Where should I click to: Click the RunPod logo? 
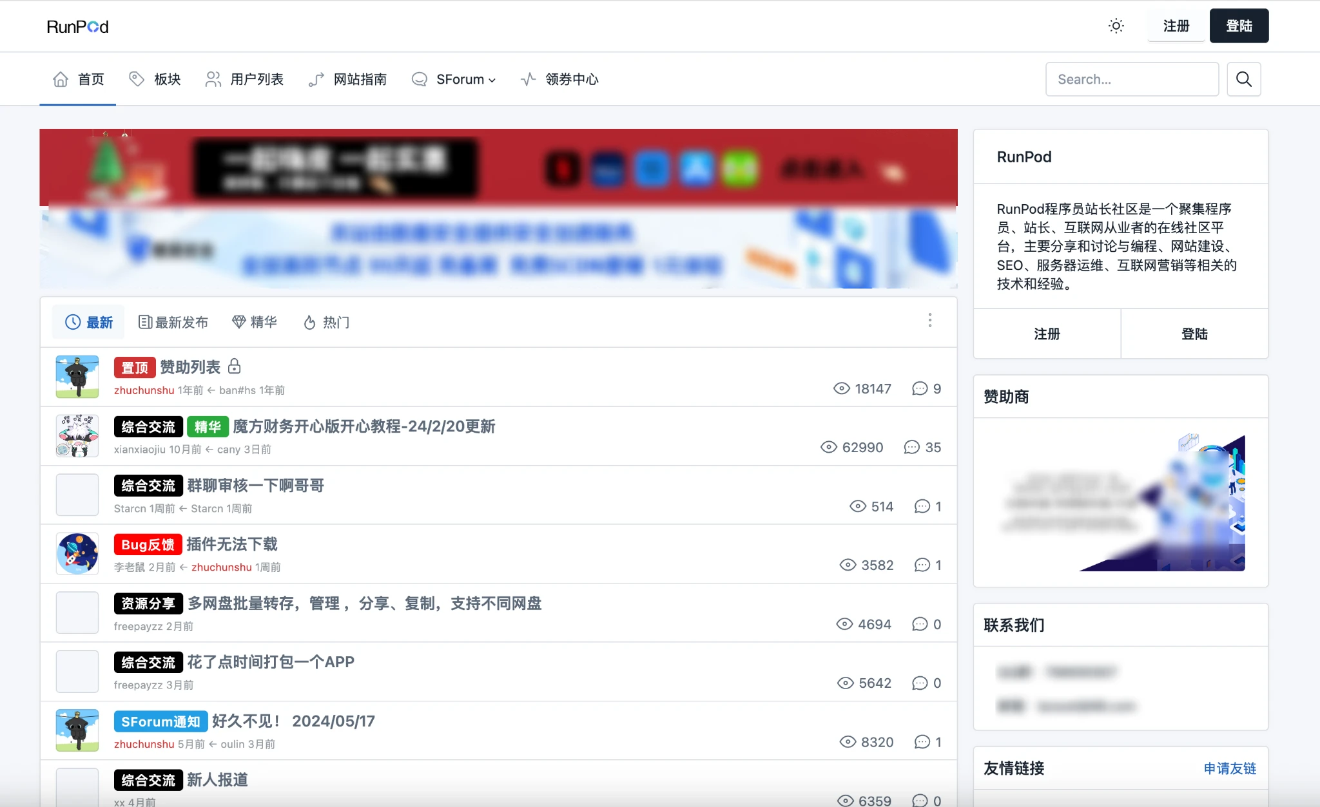pyautogui.click(x=77, y=27)
